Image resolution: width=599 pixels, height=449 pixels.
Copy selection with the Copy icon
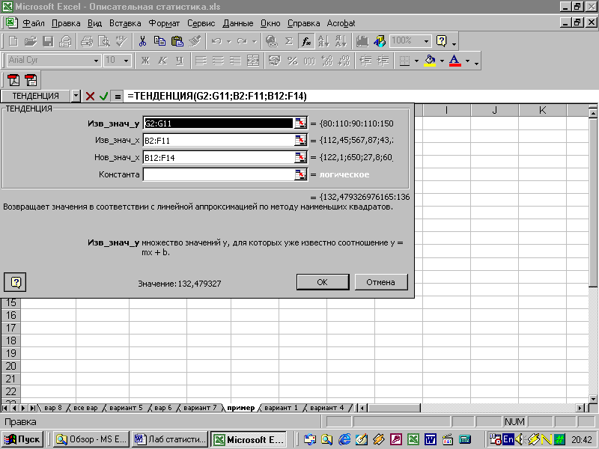[x=159, y=41]
